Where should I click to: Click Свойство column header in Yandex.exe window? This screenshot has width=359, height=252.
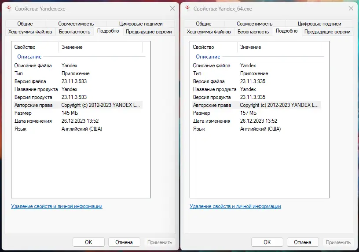pos(25,47)
